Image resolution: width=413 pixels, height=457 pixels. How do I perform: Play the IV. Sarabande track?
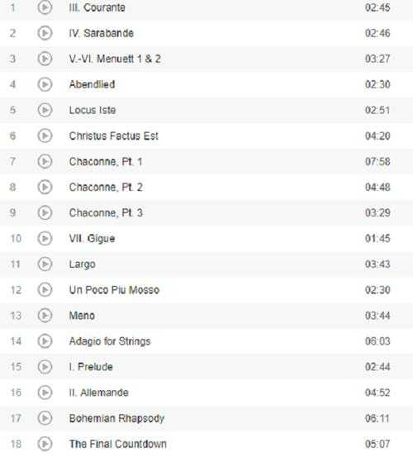pos(45,33)
